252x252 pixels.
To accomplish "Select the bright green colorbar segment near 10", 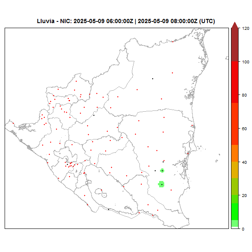I will (x=235, y=212).
